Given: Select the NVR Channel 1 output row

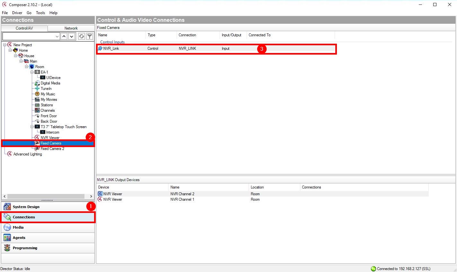Looking at the screenshot, I should click(182, 199).
